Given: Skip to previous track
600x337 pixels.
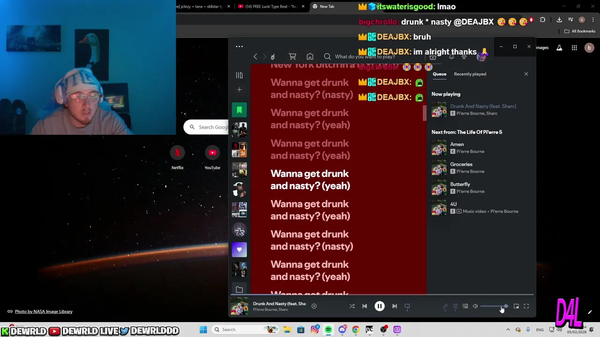Looking at the screenshot, I should (365, 306).
